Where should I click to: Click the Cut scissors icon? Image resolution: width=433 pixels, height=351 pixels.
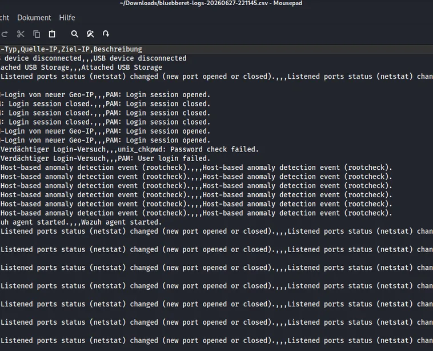click(x=21, y=34)
